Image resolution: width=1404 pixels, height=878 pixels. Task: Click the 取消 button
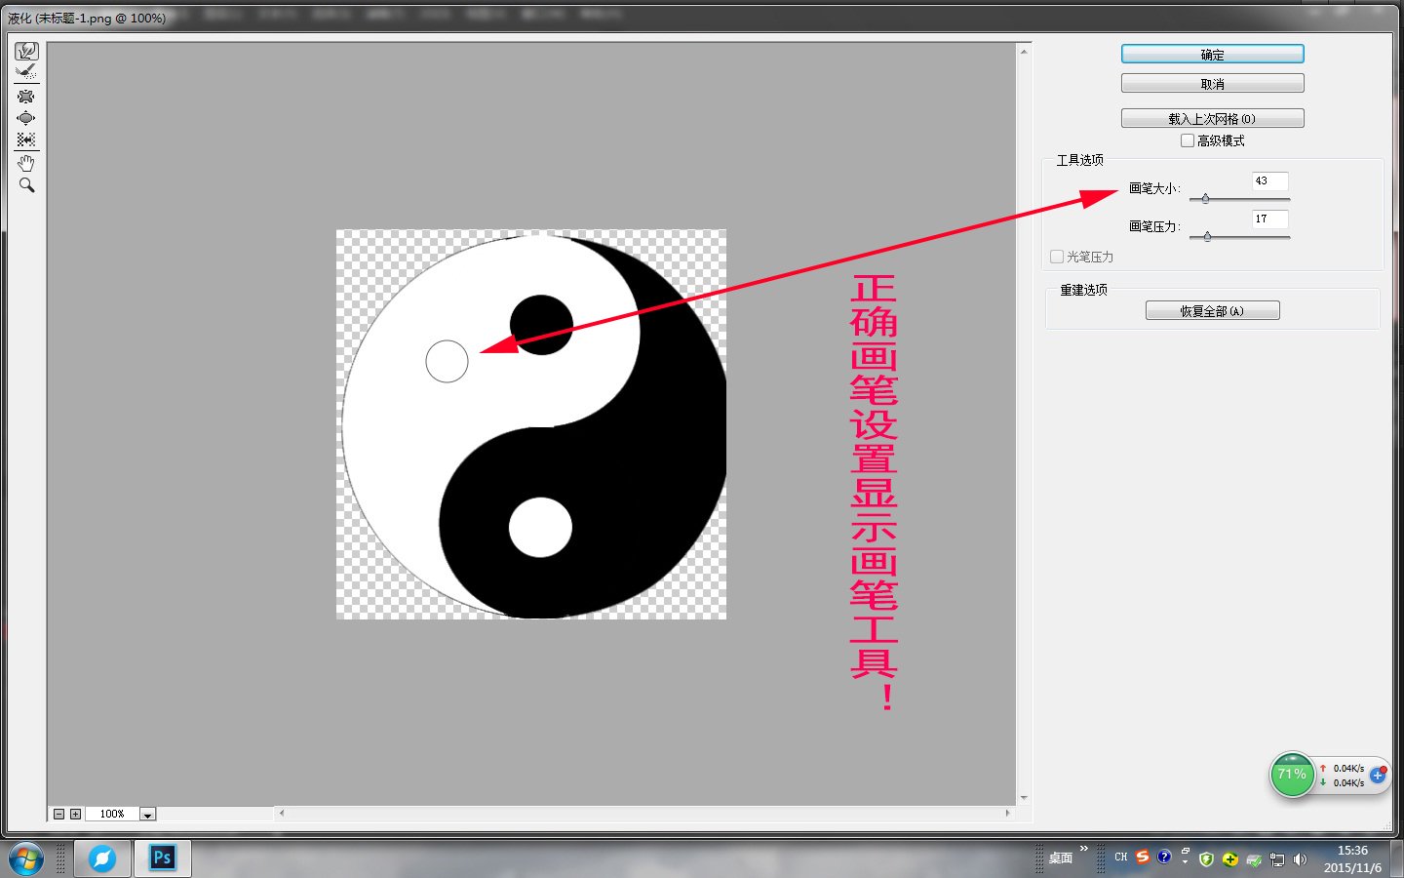[1212, 84]
